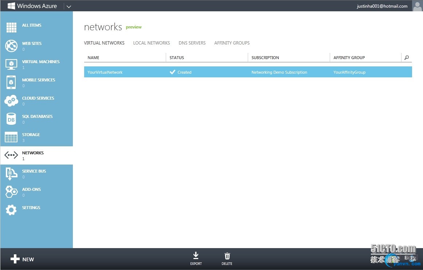
Task: Click the YourAffinityGroup cell
Action: 349,73
